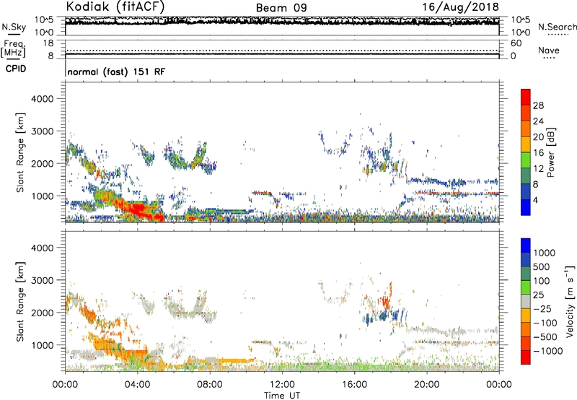577x400 pixels.
Task: Click Slant Range [km] title of velocity panel
Action: click(x=20, y=302)
